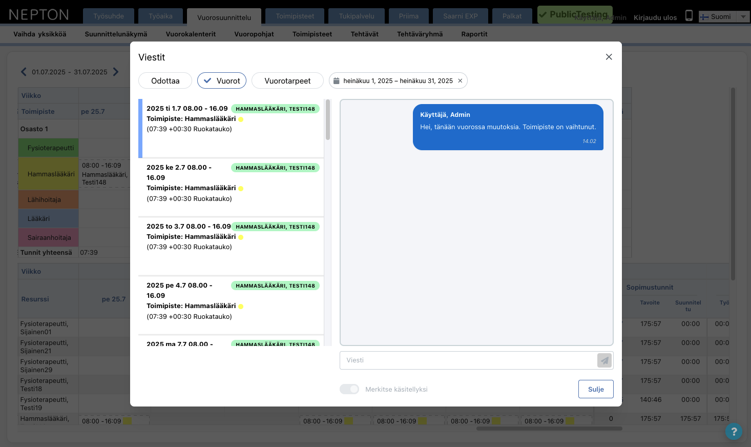The height and width of the screenshot is (447, 751).
Task: Remove the heinäkuu date filter via its X
Action: pyautogui.click(x=460, y=80)
